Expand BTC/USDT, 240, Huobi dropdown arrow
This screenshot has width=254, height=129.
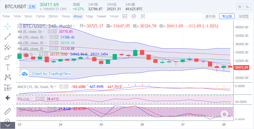74,26
